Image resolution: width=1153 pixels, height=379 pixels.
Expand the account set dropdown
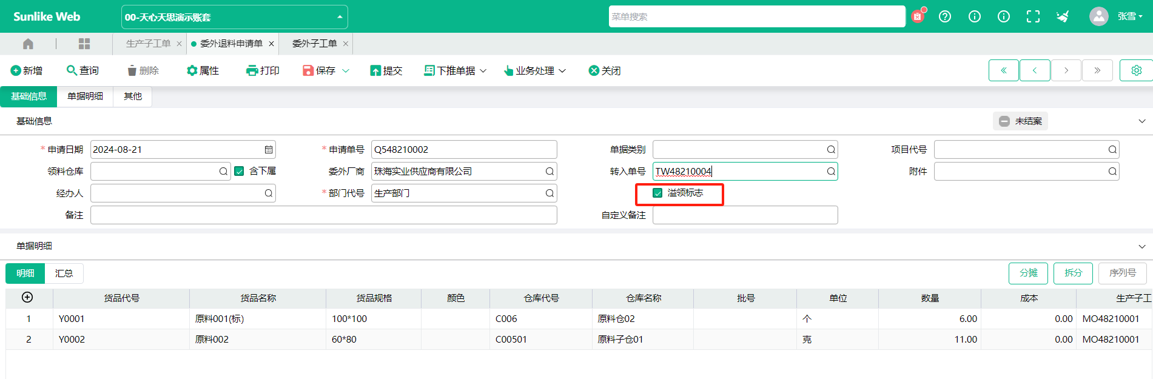[x=340, y=17]
